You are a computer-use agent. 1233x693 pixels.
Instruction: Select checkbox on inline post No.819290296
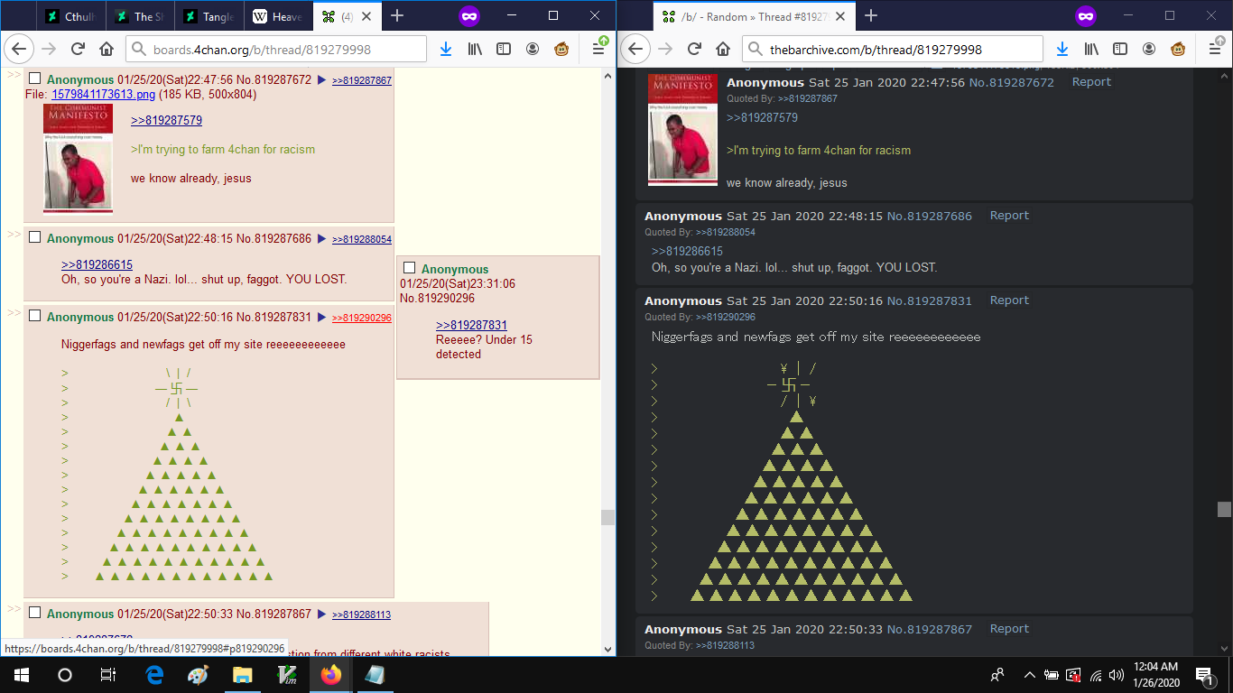tap(410, 269)
